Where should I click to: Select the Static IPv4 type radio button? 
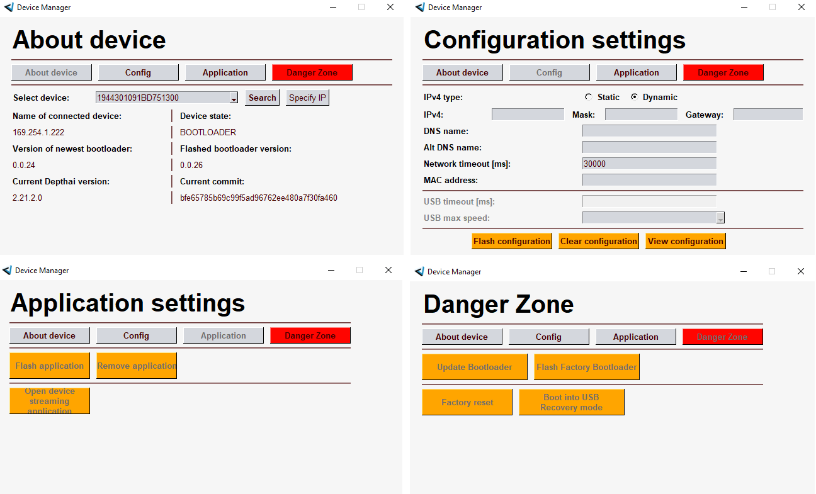point(589,98)
